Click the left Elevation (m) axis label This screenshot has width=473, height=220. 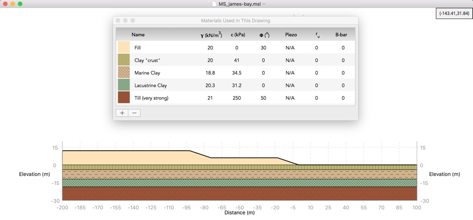(x=34, y=174)
